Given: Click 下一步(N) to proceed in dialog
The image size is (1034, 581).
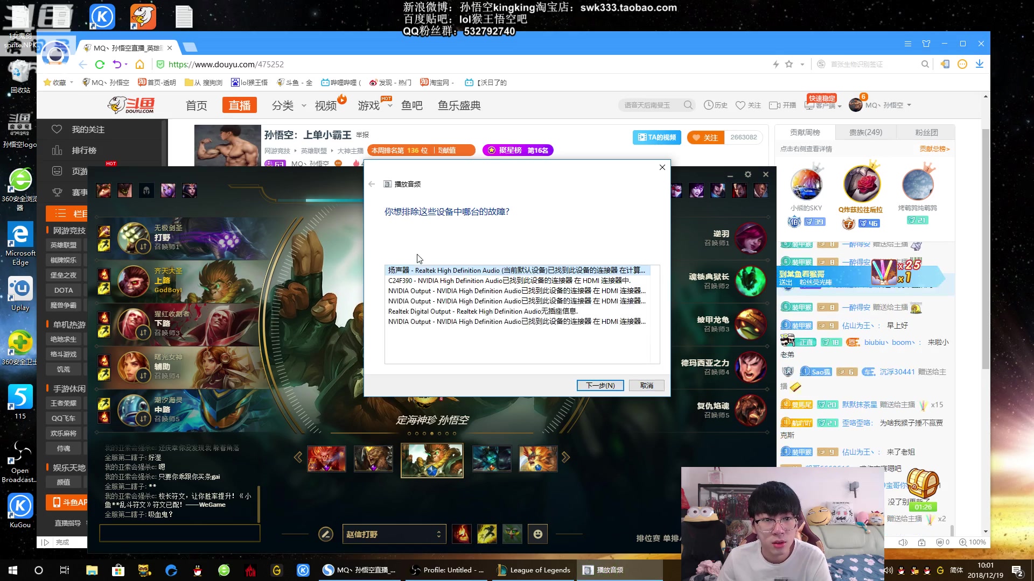Looking at the screenshot, I should (599, 385).
